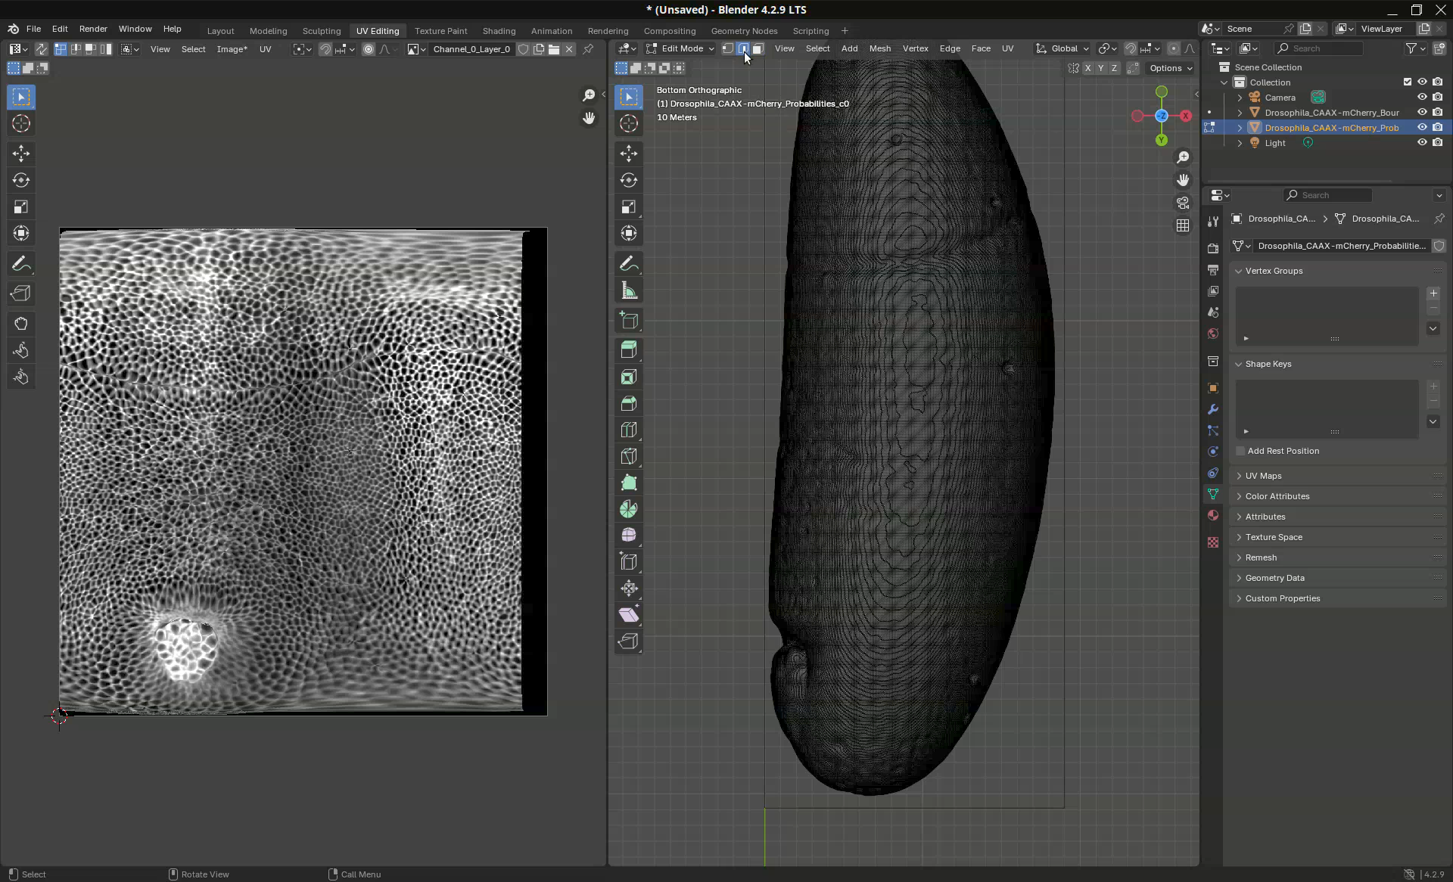Screen dimensions: 1453x882
Task: Click the Options button in viewport header
Action: click(x=1170, y=68)
